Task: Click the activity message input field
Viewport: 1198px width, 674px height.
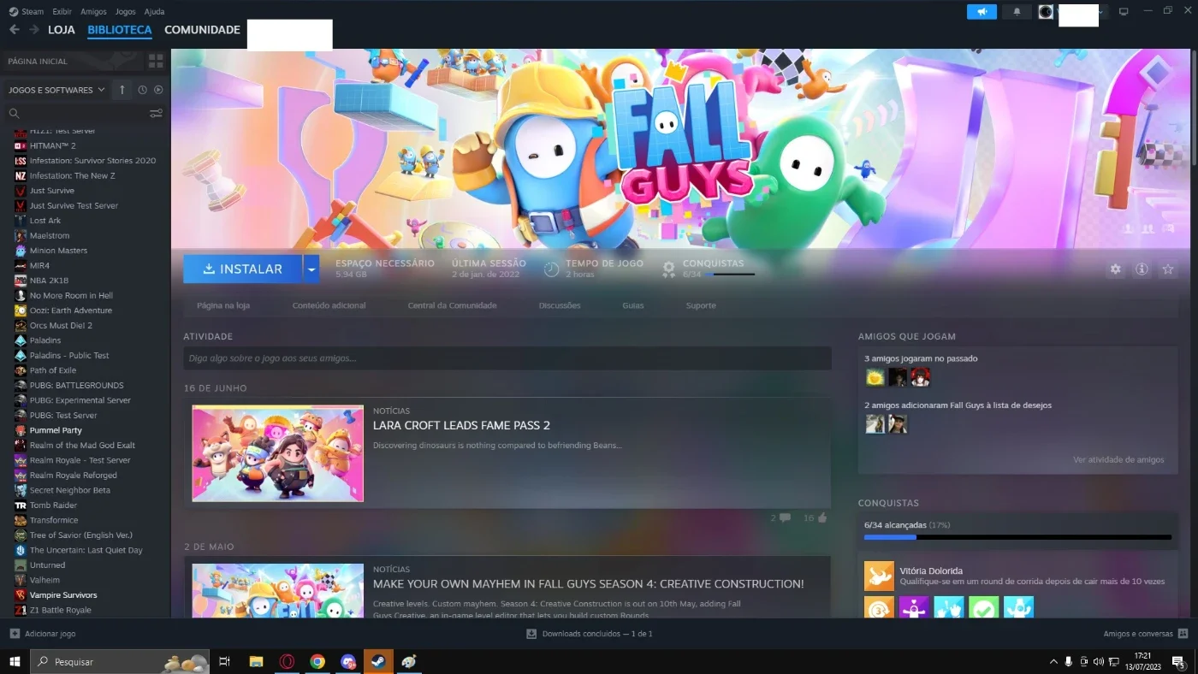Action: coord(507,358)
